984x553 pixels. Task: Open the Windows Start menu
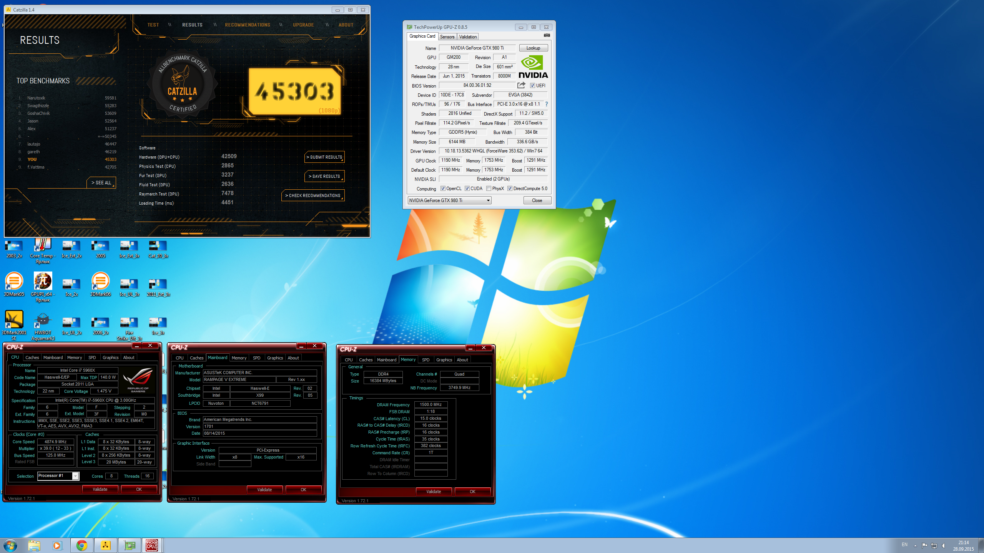10,545
